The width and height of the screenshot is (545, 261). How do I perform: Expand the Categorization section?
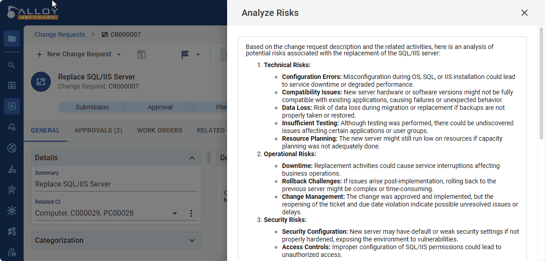coord(192,241)
